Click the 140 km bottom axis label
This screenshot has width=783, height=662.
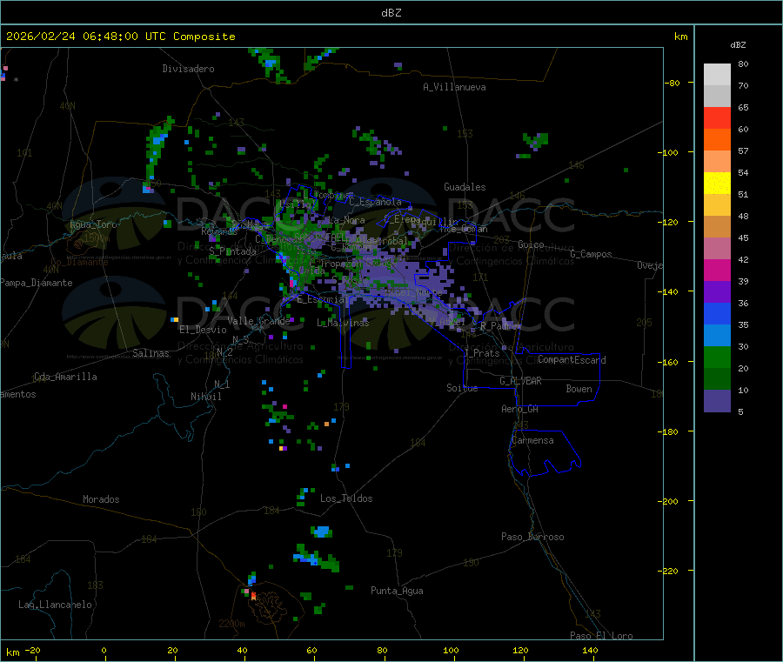coord(590,650)
